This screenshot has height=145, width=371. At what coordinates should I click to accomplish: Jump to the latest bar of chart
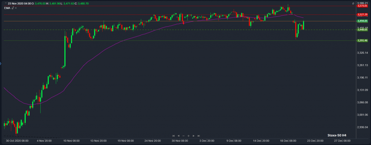[199, 136]
